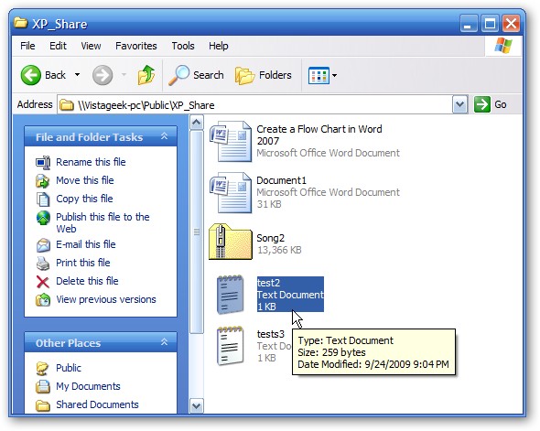
Task: Collapse the Other Places panel
Action: [x=164, y=342]
